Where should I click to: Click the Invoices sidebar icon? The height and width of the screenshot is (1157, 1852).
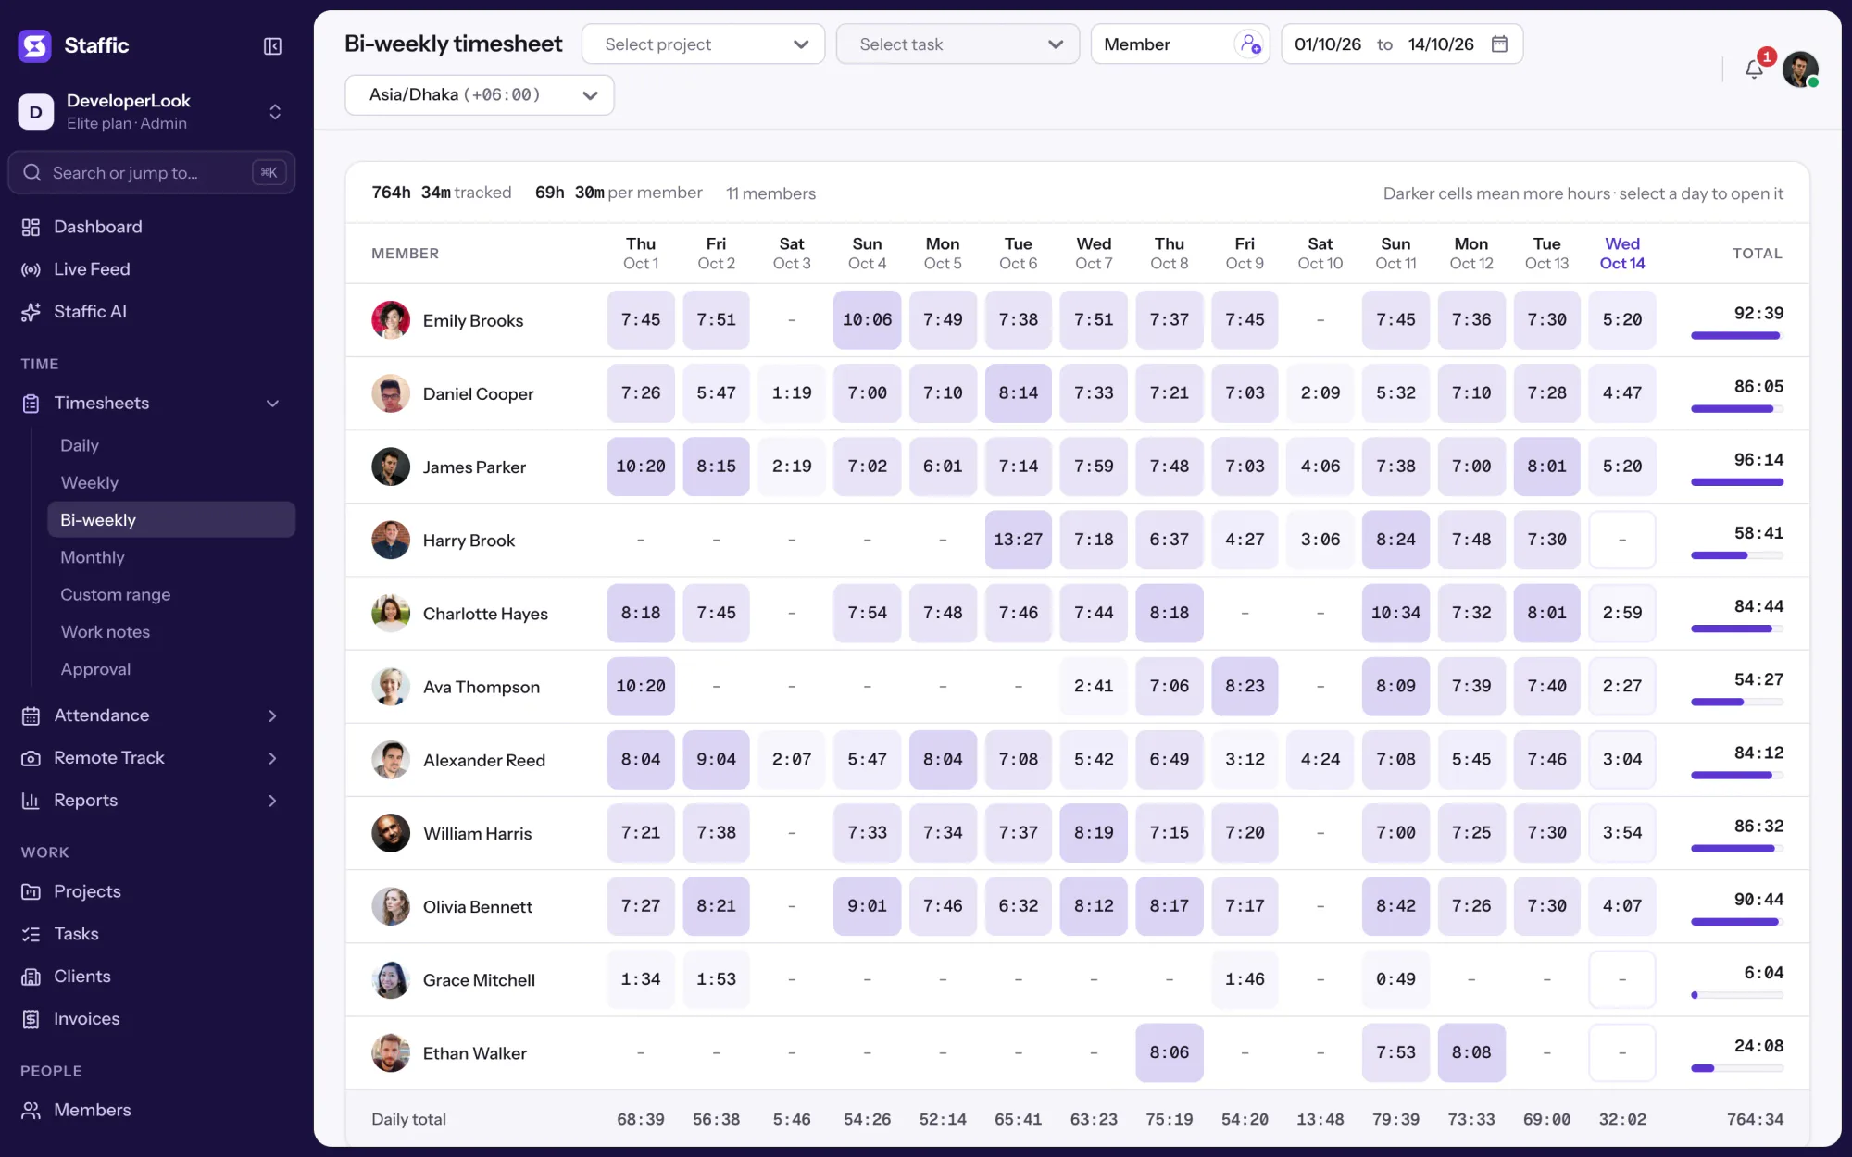(31, 1019)
